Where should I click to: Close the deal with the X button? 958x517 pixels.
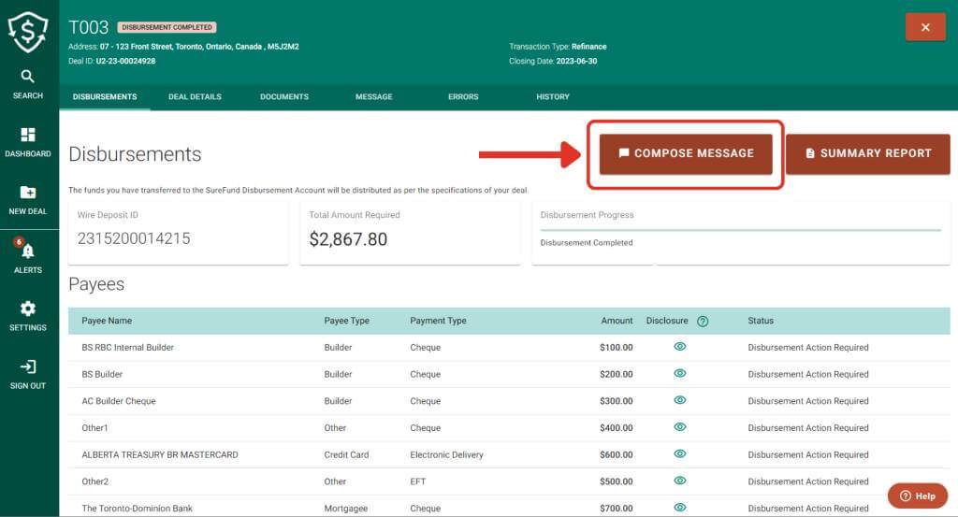pyautogui.click(x=925, y=27)
